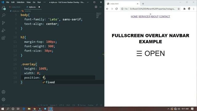Open the Source Control view in VS Code
This screenshot has height=111, width=197.
3,23
